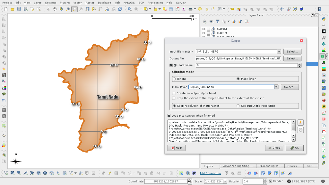Click the Output file path field
Image resolution: width=329 pixels, height=185 pixels.
pyautogui.click(x=238, y=58)
